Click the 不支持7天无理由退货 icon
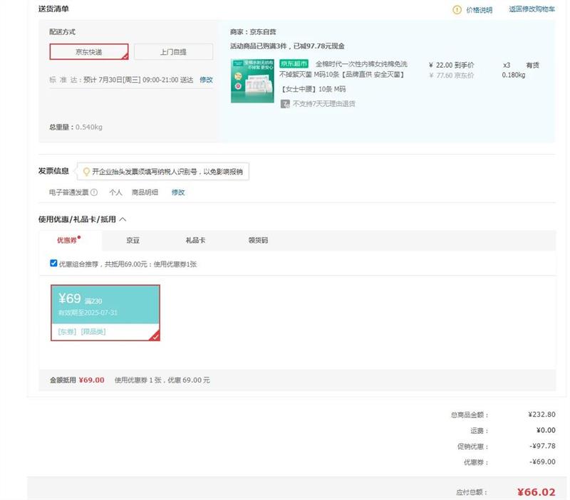Image resolution: width=570 pixels, height=500 pixels. (285, 104)
